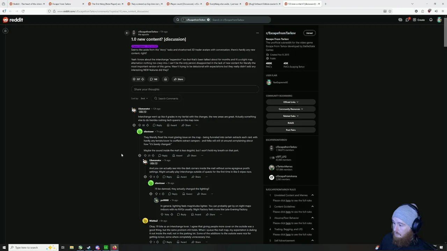Open the Sort by Best dropdown

tap(144, 99)
